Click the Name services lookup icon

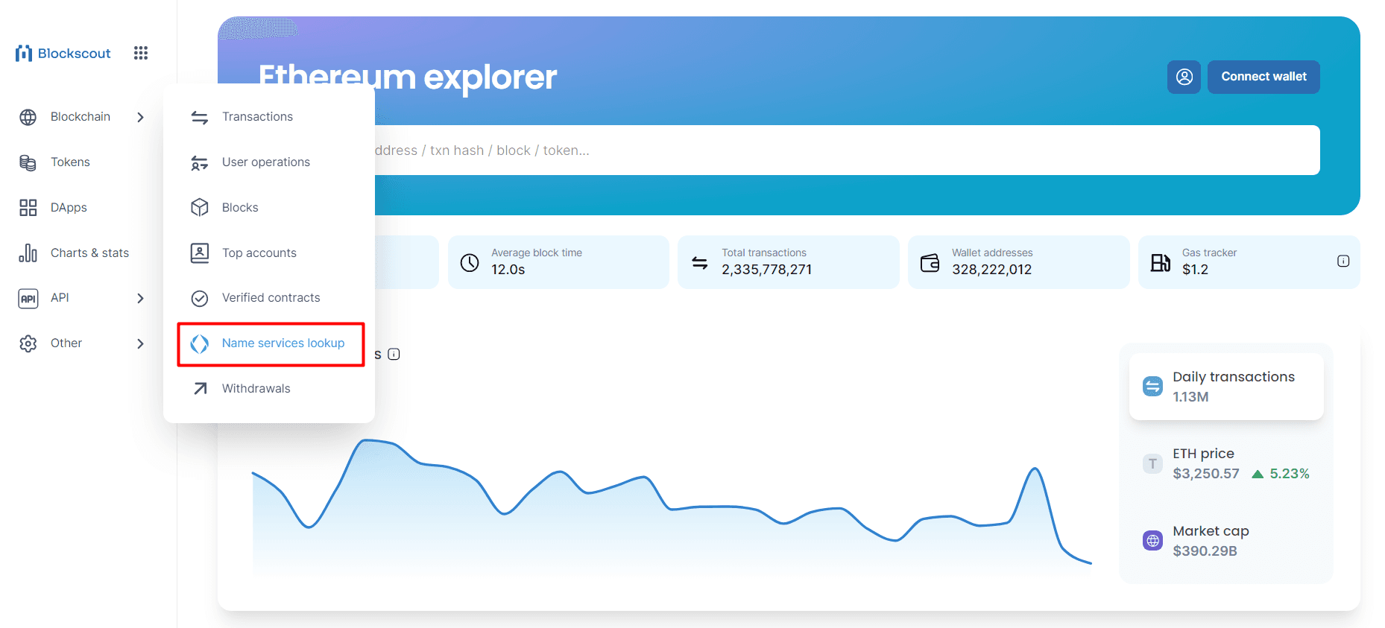(x=200, y=343)
